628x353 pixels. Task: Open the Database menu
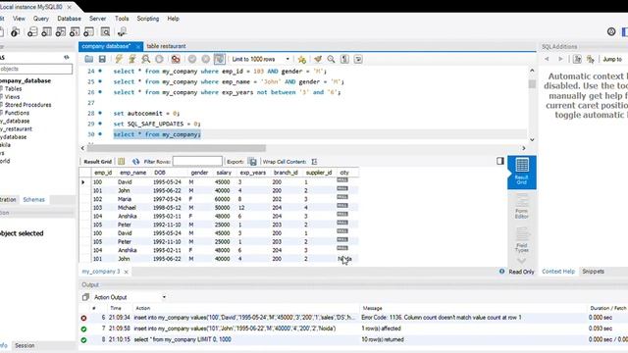coord(69,19)
